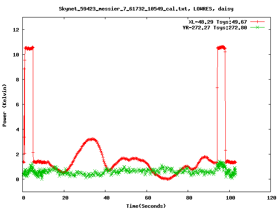Click the red curve peak near 33 seconds
The image size is (280, 210).
coord(92,139)
